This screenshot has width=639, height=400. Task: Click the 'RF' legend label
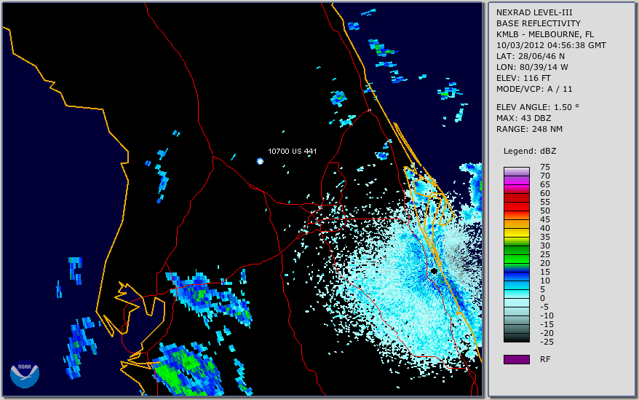(545, 359)
